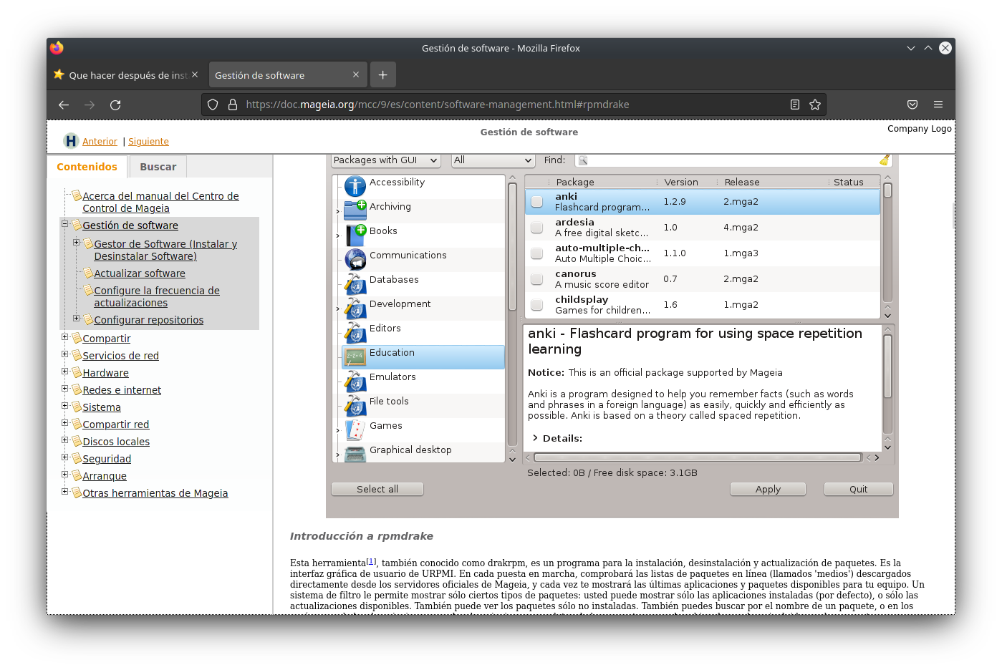Image resolution: width=1002 pixels, height=670 pixels.
Task: Click the Games category icon
Action: pyautogui.click(x=355, y=429)
